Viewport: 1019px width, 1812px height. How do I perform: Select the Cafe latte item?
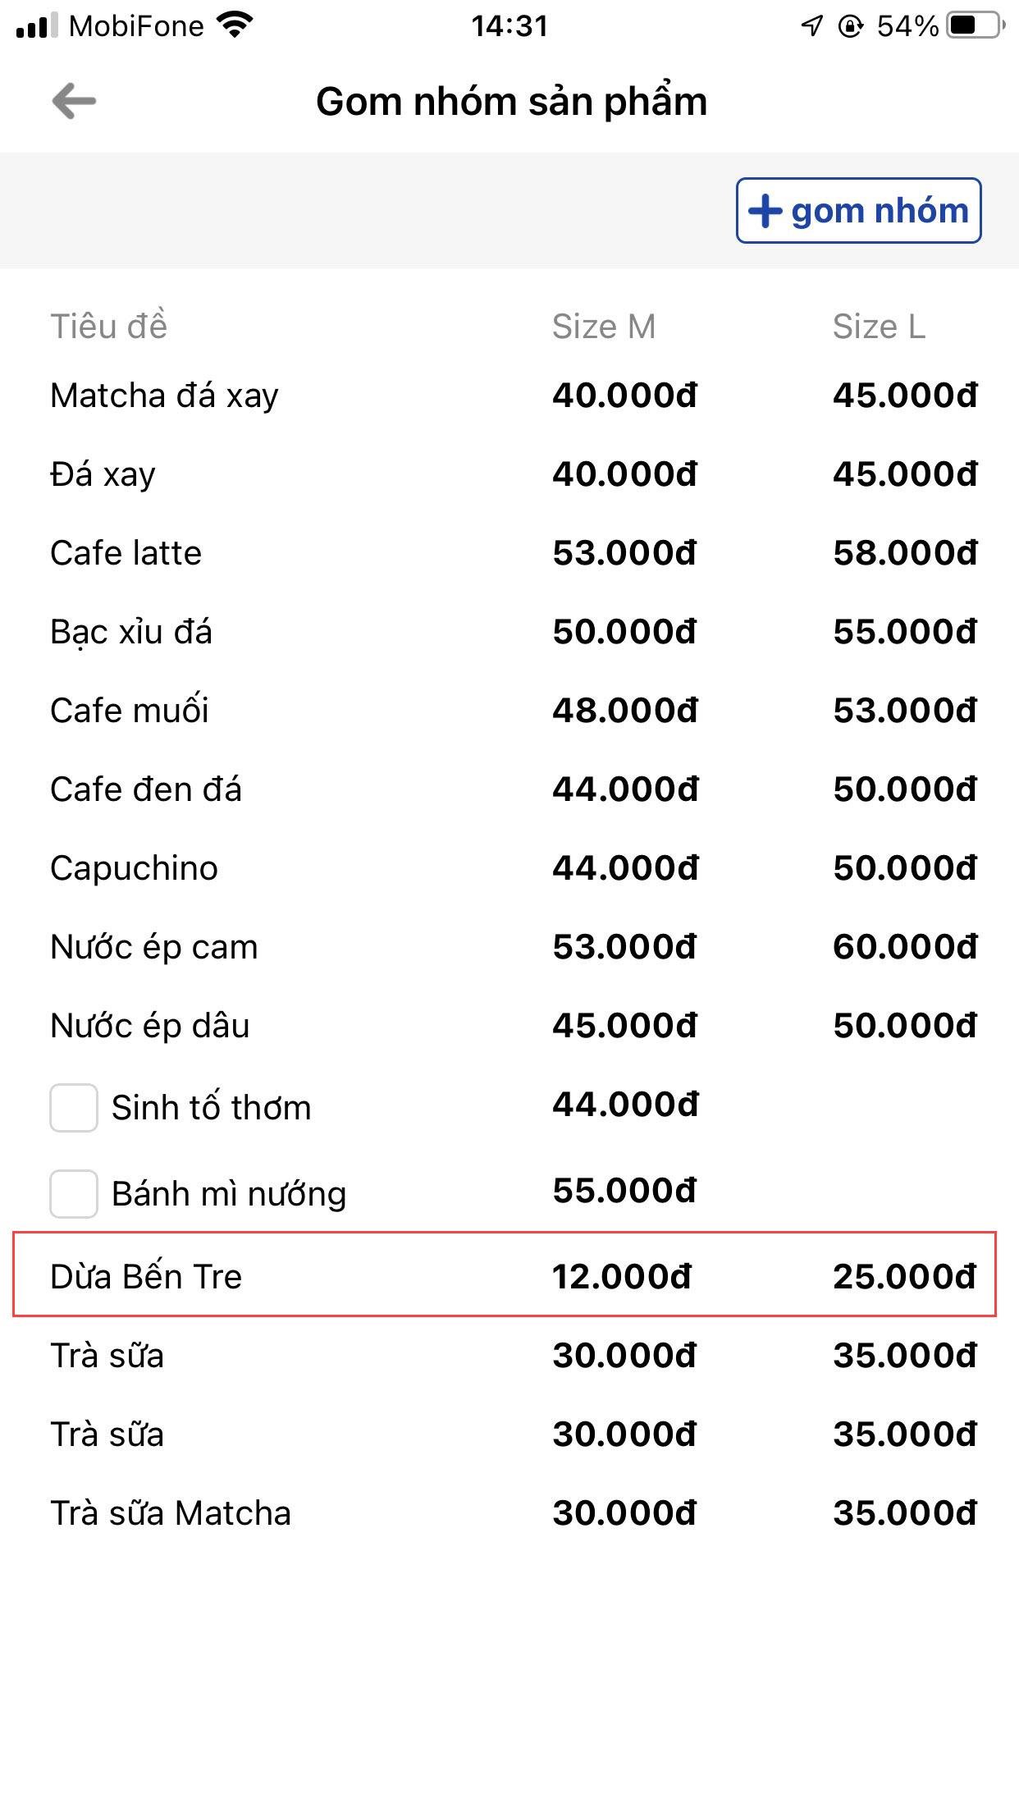126,553
